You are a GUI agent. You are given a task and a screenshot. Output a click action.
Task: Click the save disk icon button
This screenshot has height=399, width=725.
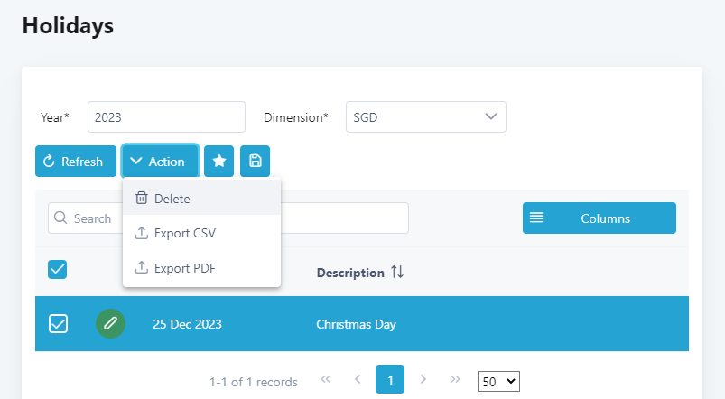click(x=255, y=162)
